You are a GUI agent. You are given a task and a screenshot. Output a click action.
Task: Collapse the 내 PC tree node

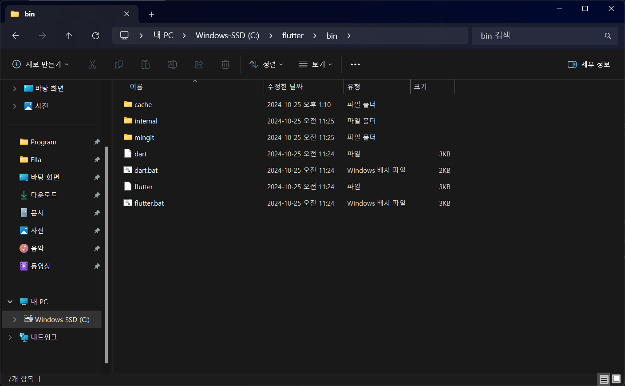(x=10, y=302)
